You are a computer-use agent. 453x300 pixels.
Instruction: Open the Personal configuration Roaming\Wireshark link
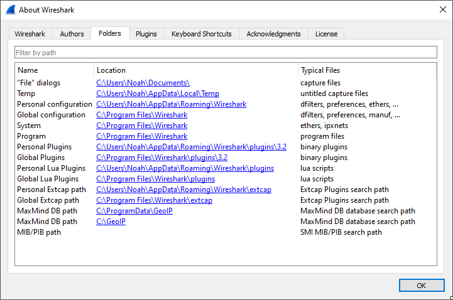click(x=172, y=104)
